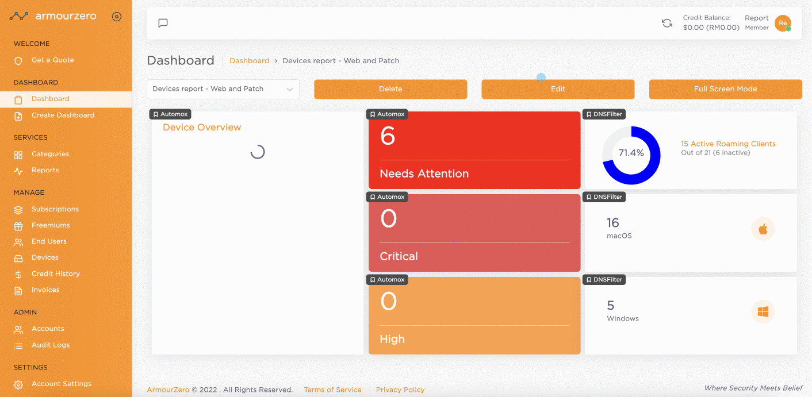Click the bookmark icon on Needs Attention Automox tag

click(373, 114)
